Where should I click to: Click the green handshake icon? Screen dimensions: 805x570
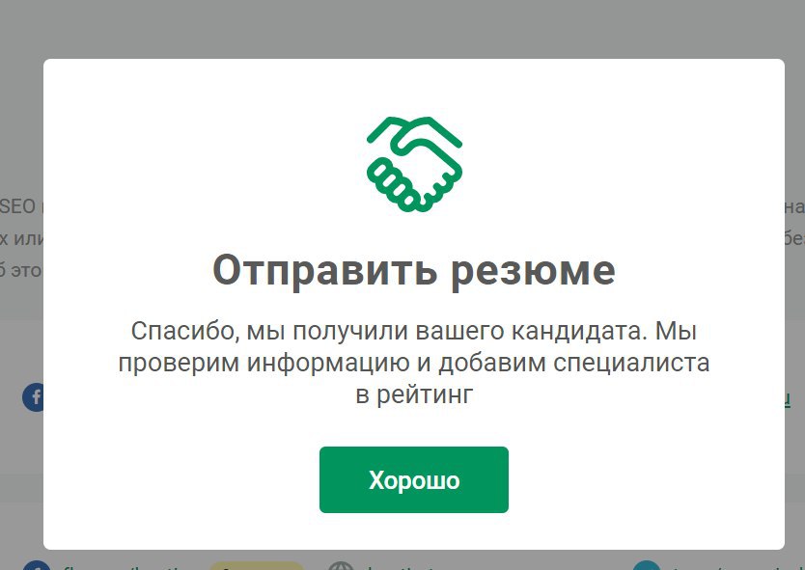414,164
